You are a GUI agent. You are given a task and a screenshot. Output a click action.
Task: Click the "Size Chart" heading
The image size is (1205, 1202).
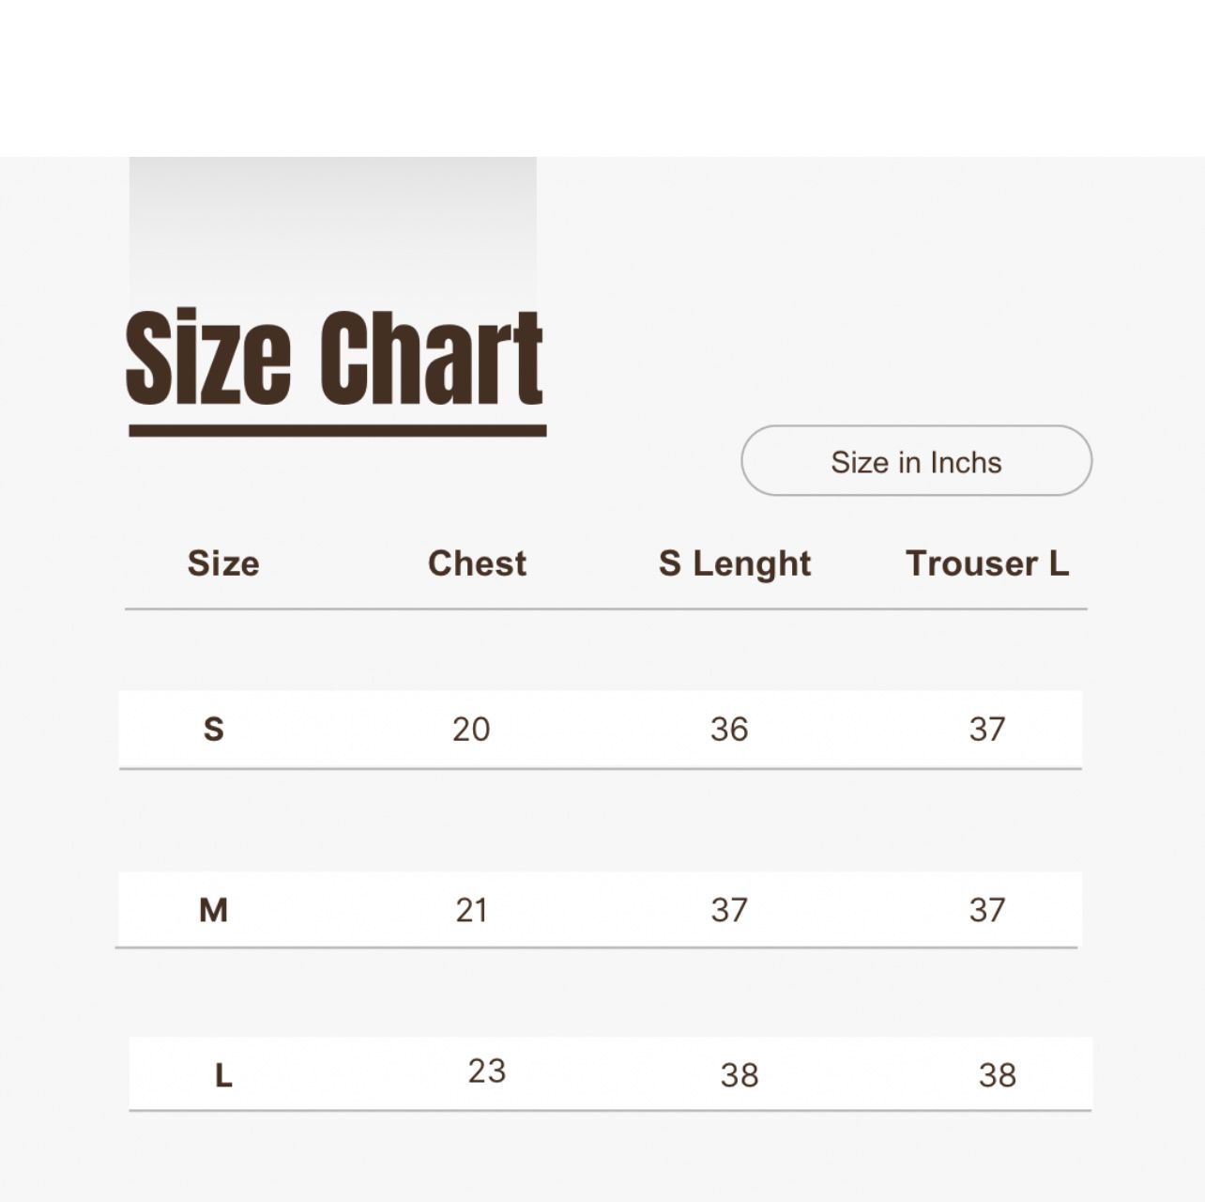click(x=334, y=359)
